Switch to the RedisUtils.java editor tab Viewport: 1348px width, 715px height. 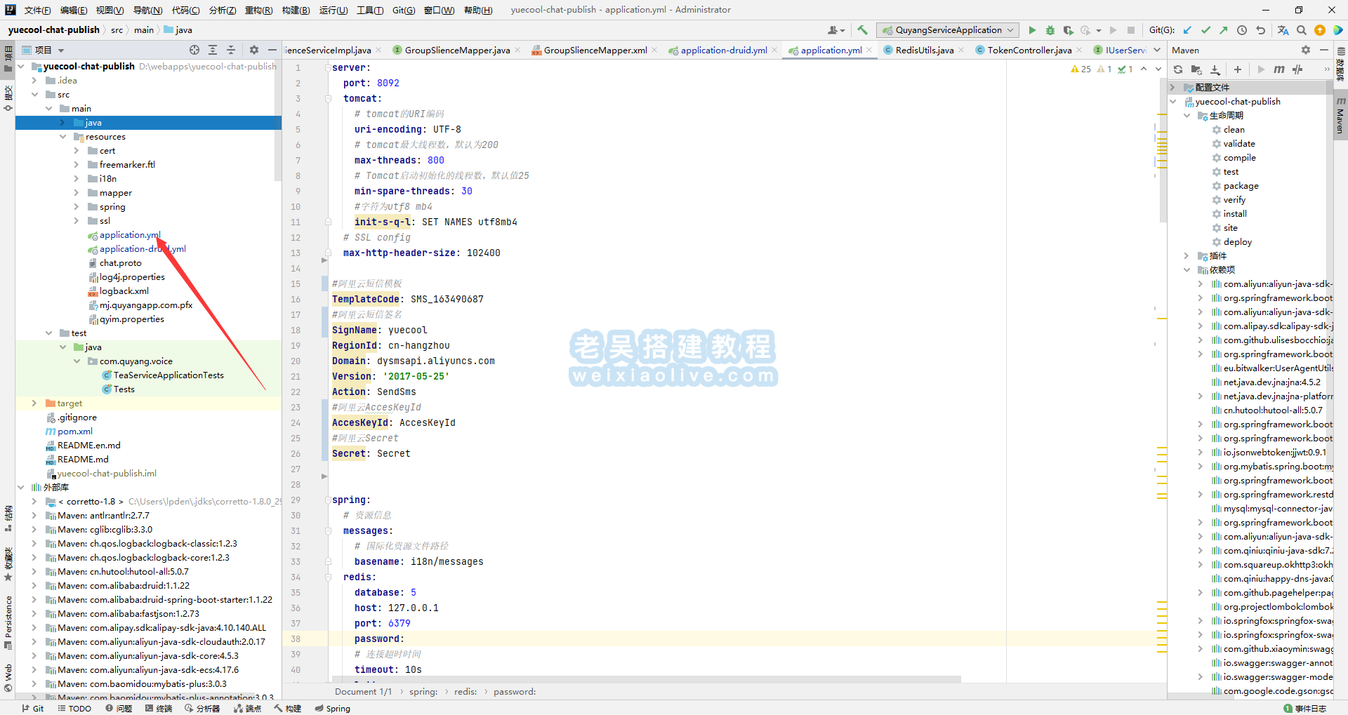pyautogui.click(x=924, y=50)
